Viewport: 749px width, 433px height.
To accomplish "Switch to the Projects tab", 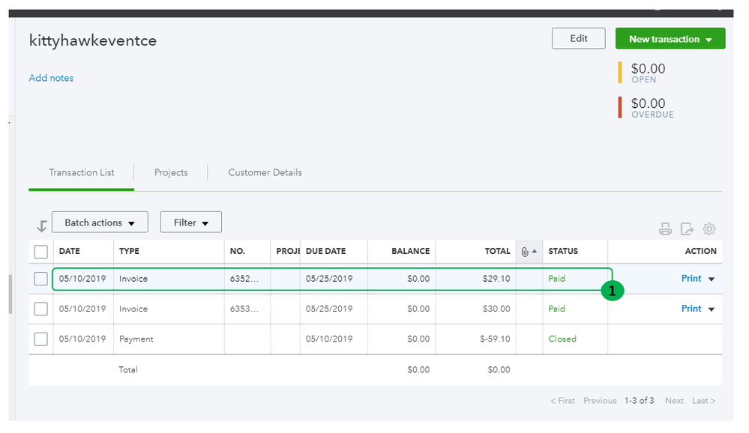I will (x=171, y=172).
